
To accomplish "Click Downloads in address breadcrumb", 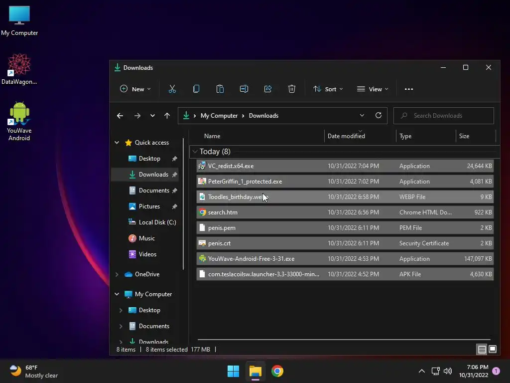I will point(263,116).
